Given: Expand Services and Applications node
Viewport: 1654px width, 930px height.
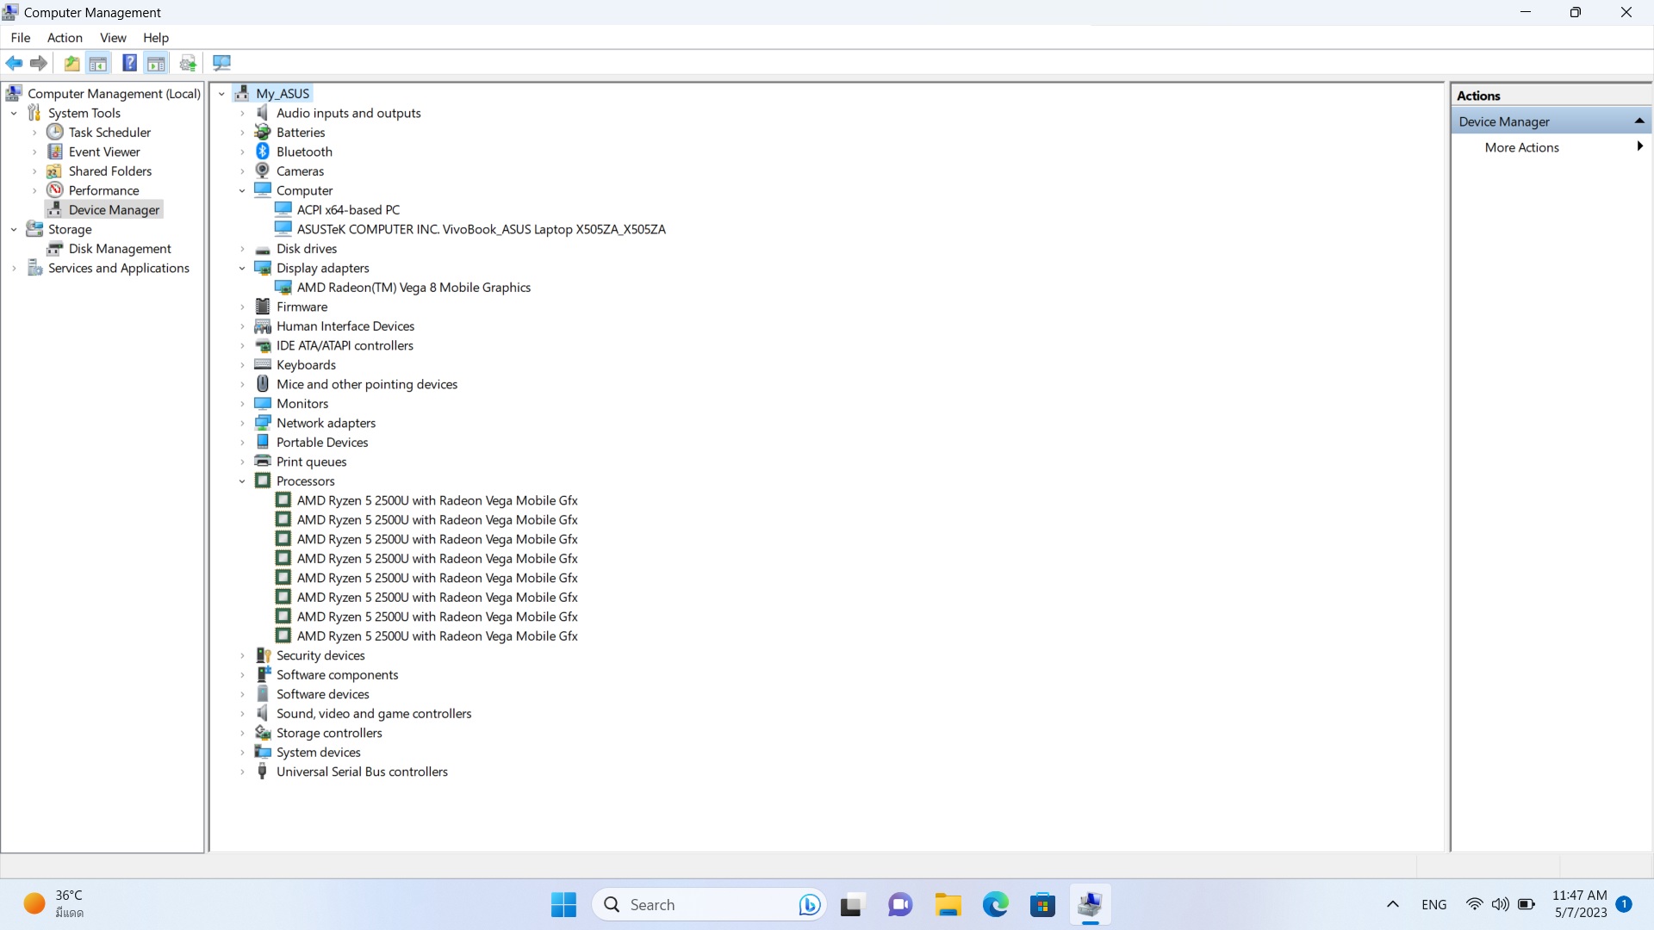Looking at the screenshot, I should [x=14, y=268].
